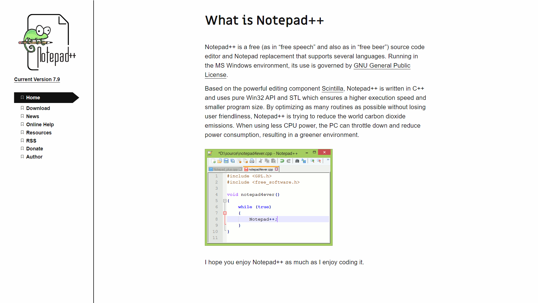Open a file using the Open folder icon
The image size is (538, 303).
[x=220, y=161]
